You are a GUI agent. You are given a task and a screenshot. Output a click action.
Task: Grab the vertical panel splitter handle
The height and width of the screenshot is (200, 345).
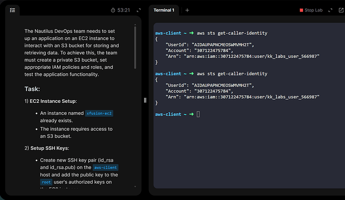(145, 100)
